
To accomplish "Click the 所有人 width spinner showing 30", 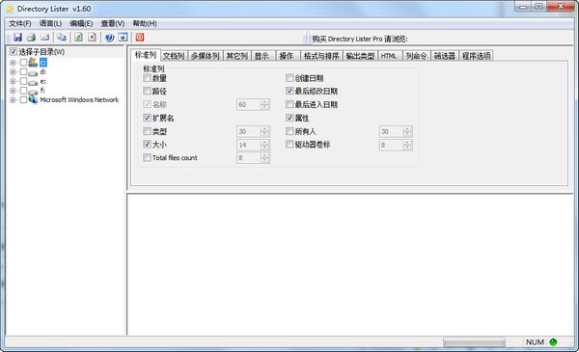I will (x=396, y=131).
